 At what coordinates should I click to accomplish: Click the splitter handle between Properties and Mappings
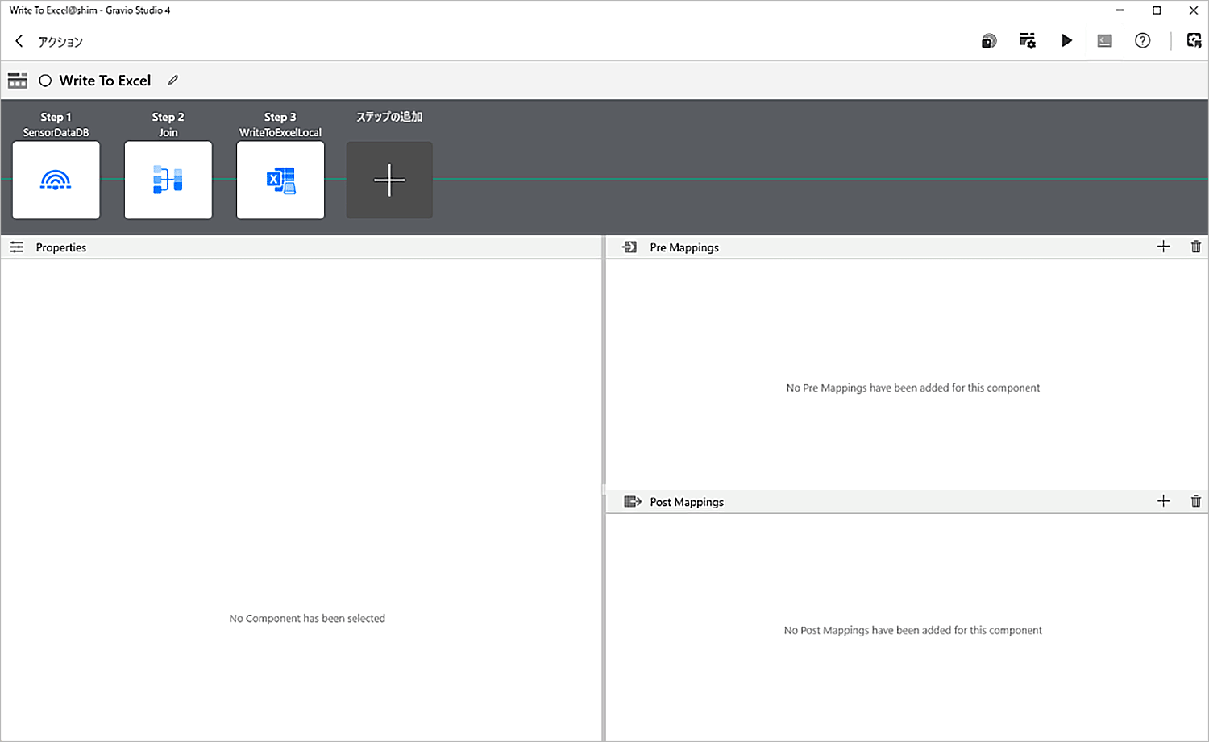click(x=604, y=489)
